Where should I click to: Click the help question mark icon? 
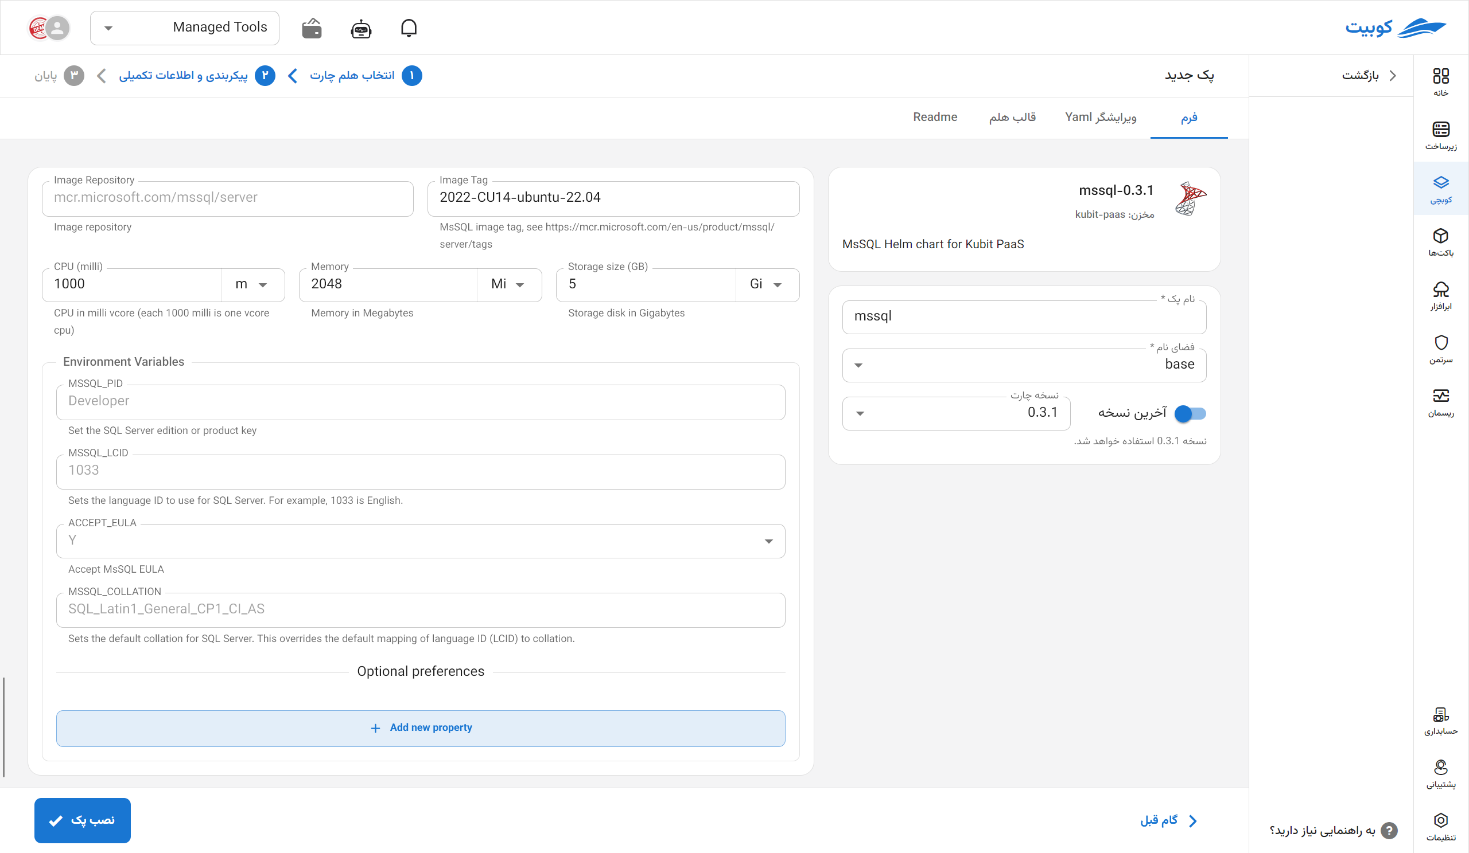click(1390, 830)
